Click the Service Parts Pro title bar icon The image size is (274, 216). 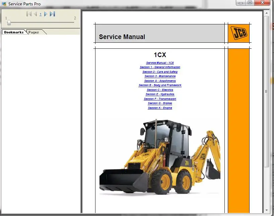(x=4, y=4)
